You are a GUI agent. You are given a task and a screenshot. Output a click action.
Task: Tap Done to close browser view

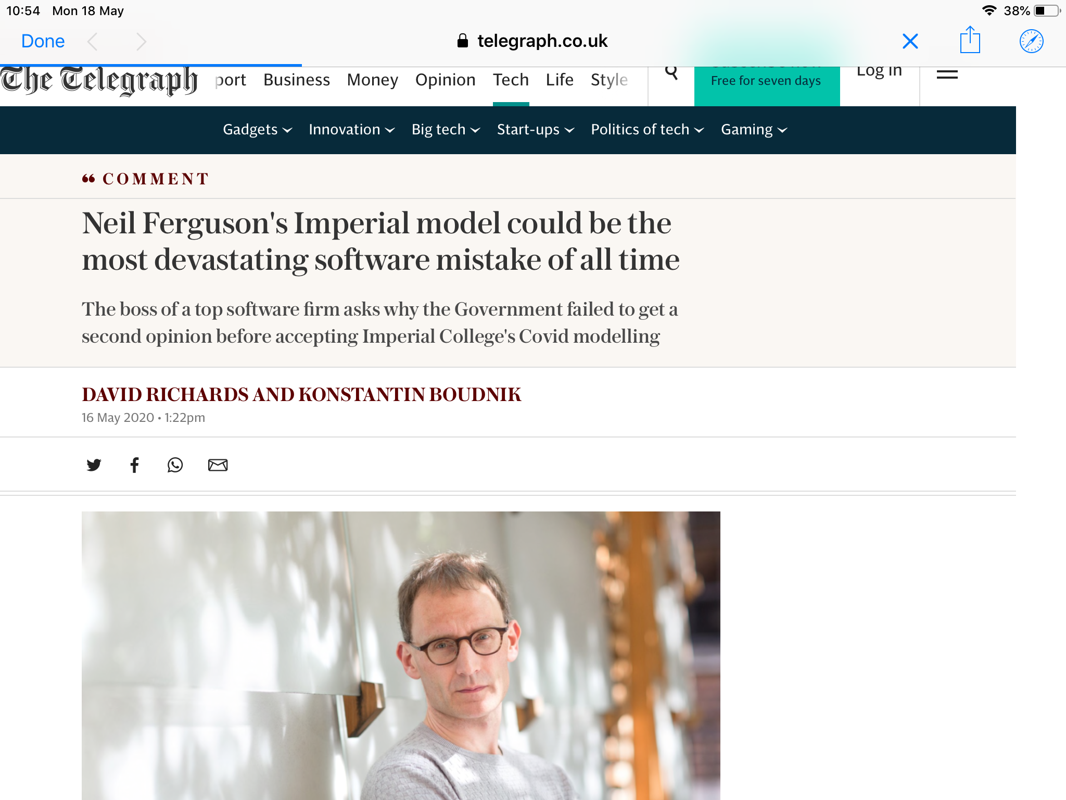pos(43,41)
